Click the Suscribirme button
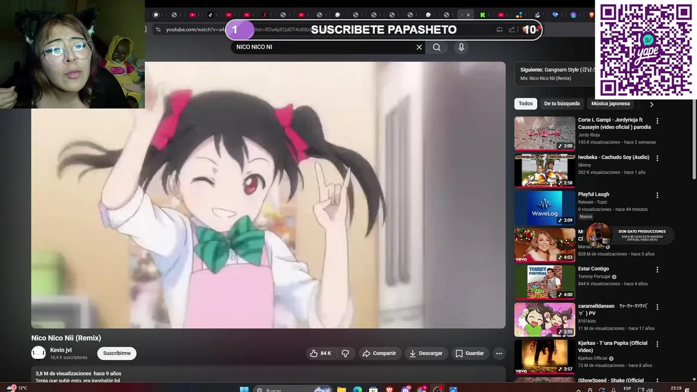 (117, 353)
